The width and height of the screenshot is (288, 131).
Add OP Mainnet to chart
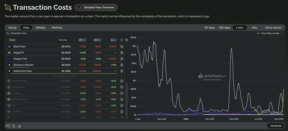(122, 87)
